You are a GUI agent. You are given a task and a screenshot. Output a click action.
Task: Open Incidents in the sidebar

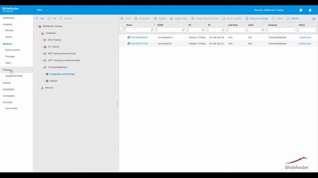pos(7,24)
